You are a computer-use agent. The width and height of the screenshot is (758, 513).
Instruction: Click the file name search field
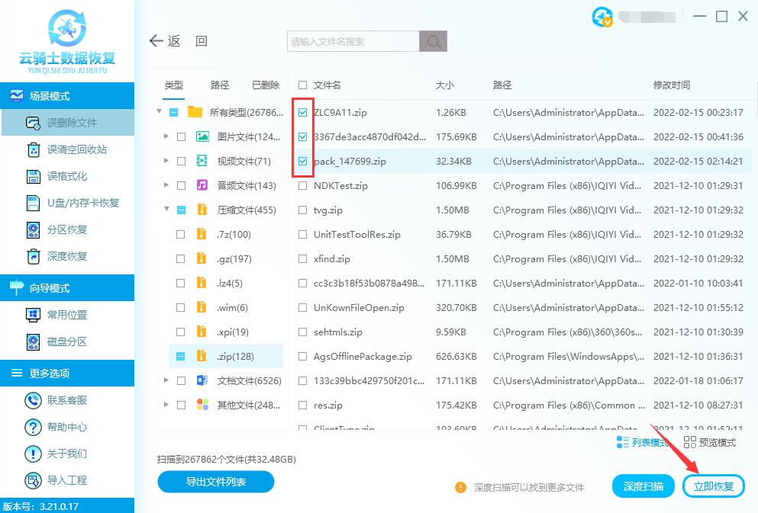coord(353,41)
